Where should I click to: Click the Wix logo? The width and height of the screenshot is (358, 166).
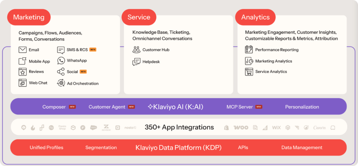coord(276,128)
